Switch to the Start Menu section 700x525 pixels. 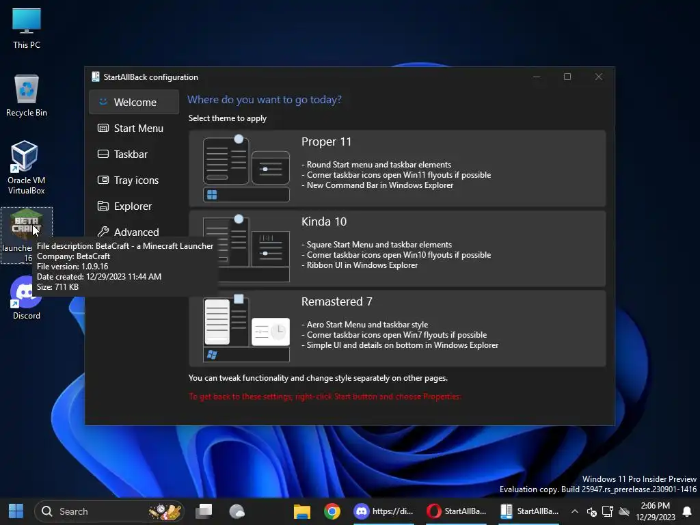[134, 128]
